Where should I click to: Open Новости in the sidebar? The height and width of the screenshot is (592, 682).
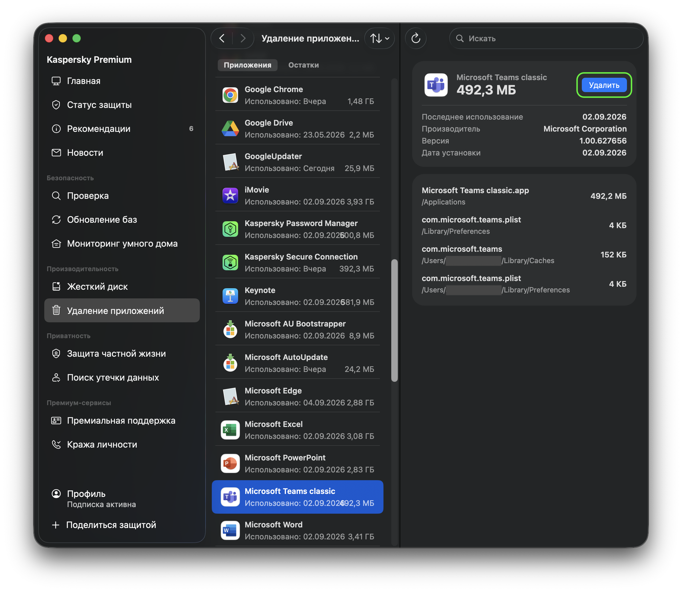click(122, 152)
